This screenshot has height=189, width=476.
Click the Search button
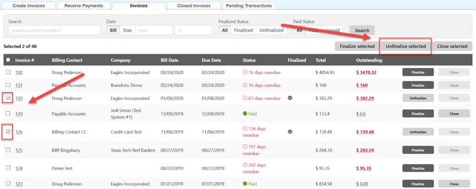362,31
